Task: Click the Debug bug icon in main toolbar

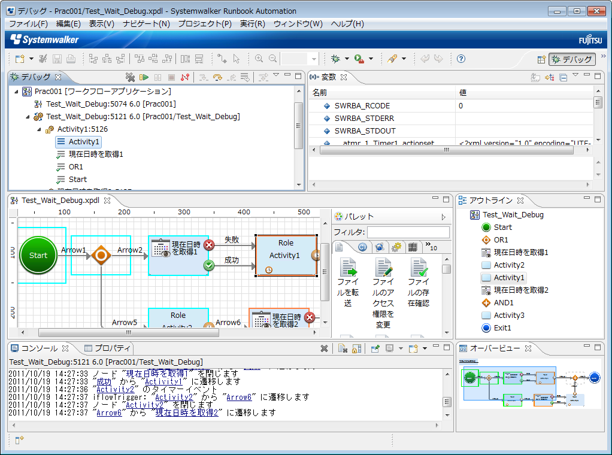Action: tap(336, 59)
